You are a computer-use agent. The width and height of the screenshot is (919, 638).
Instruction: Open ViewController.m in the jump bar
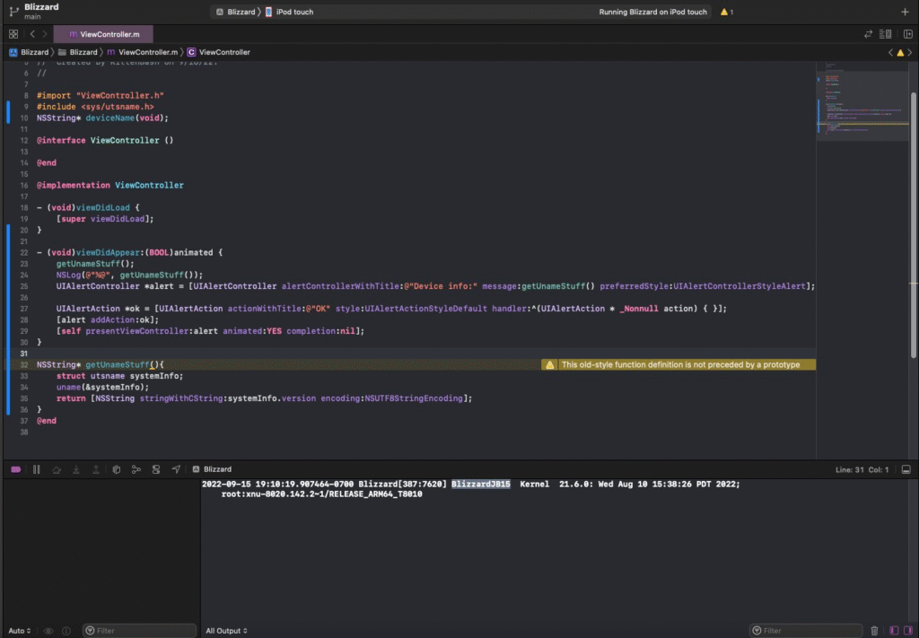coord(143,52)
